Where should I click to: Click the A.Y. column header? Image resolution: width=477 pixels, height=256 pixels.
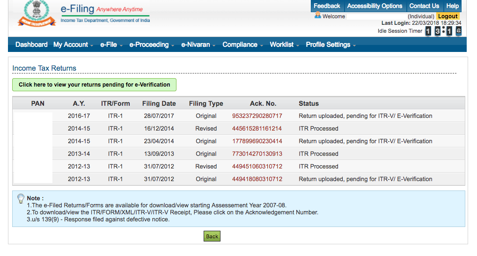(79, 103)
